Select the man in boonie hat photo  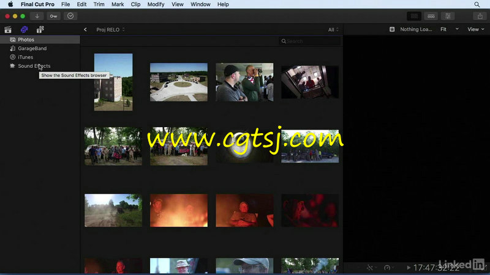(179, 266)
